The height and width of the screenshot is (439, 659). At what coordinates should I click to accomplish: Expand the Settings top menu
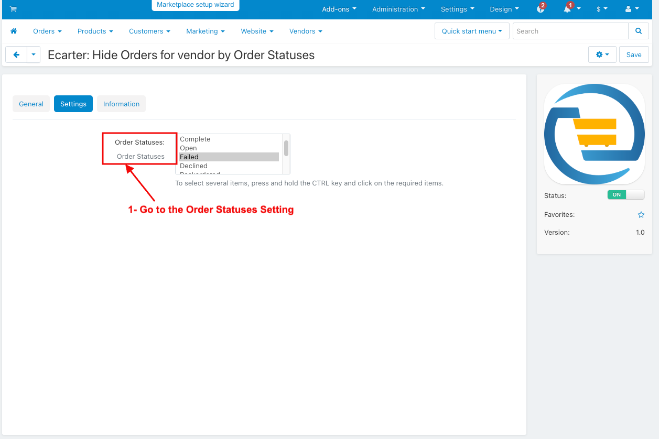pyautogui.click(x=457, y=9)
